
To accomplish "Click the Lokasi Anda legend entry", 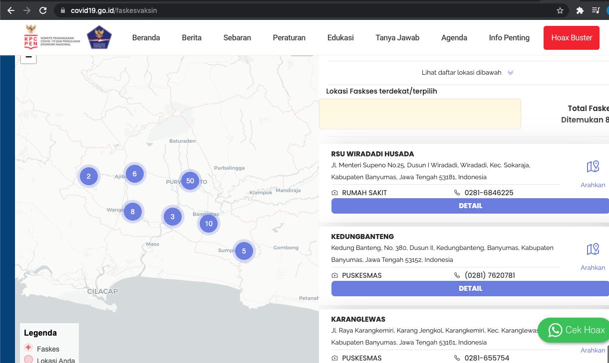I will [x=49, y=360].
